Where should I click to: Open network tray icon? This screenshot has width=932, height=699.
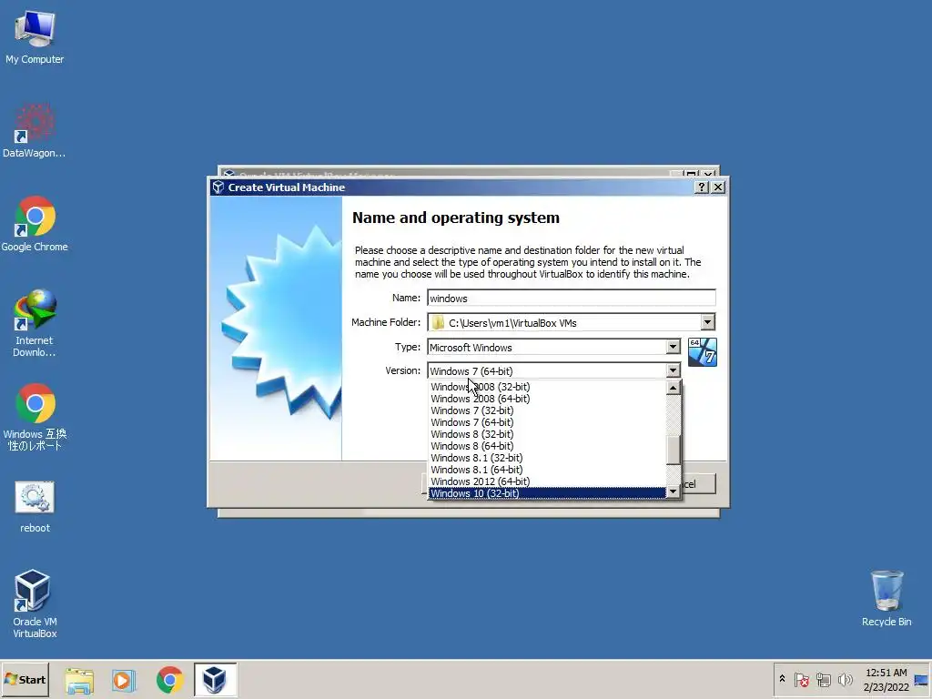coord(823,679)
